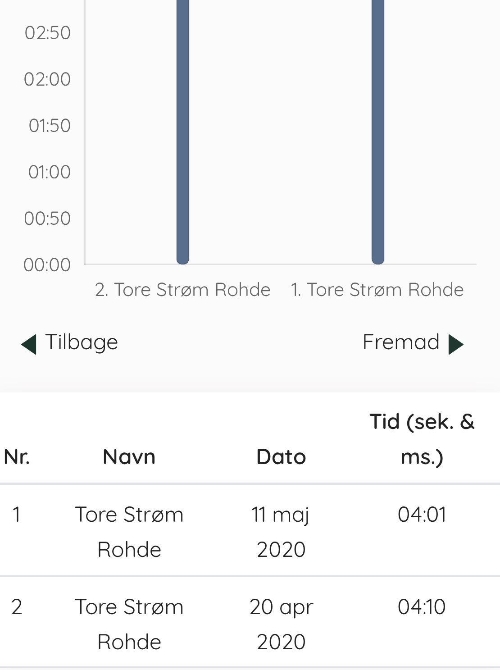Go forward with the Fremad label
The height and width of the screenshot is (670, 500).
coord(401,342)
